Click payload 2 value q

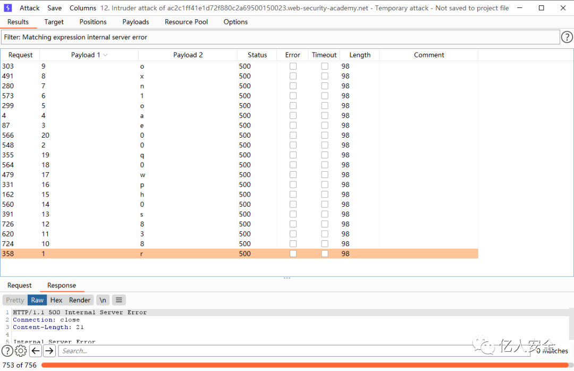click(142, 155)
